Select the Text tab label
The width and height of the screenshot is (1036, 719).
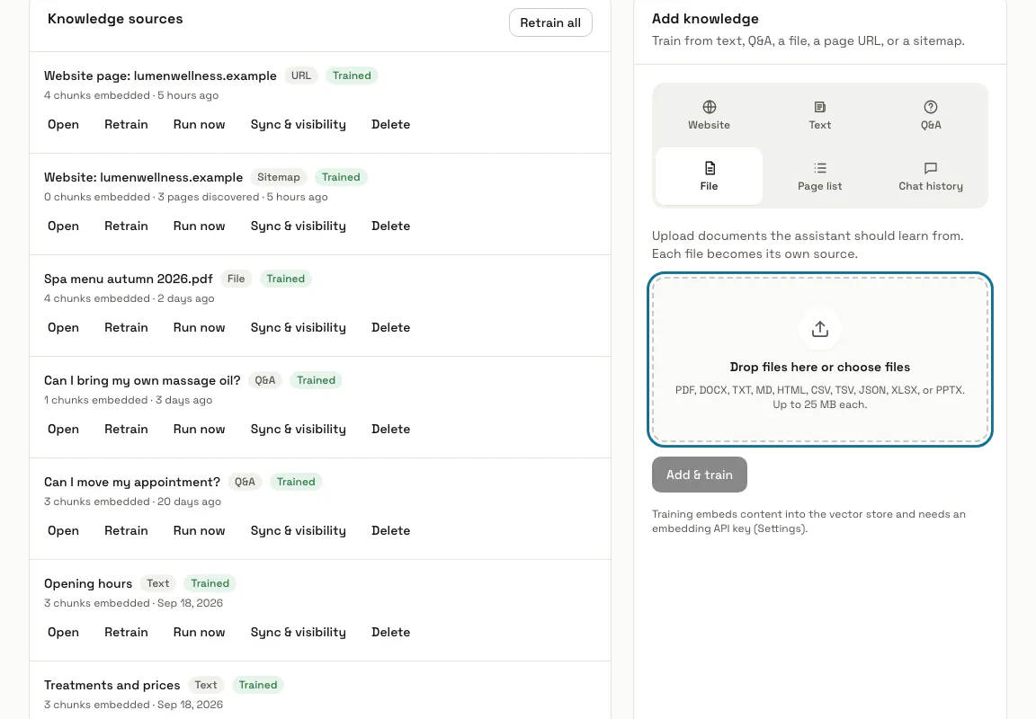pyautogui.click(x=820, y=125)
